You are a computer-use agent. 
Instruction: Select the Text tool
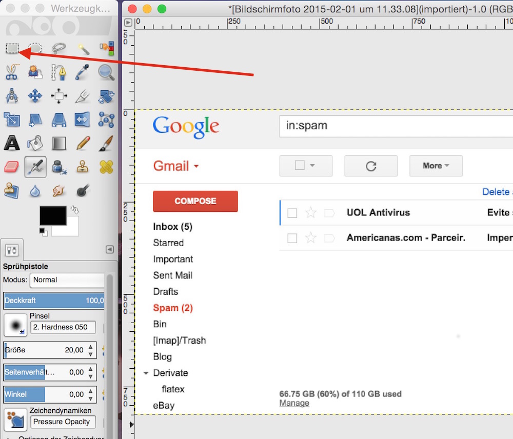(x=12, y=143)
